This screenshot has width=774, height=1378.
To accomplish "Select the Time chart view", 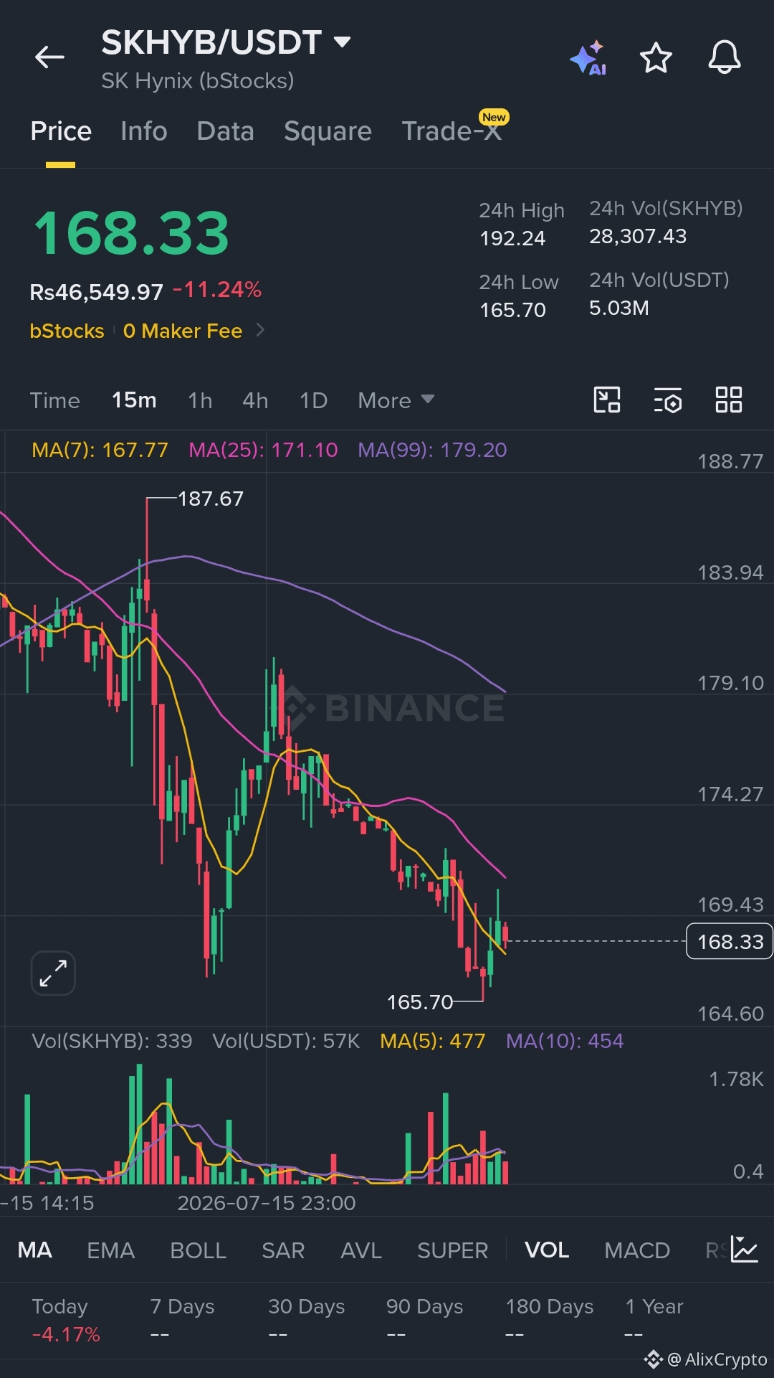I will tap(55, 400).
